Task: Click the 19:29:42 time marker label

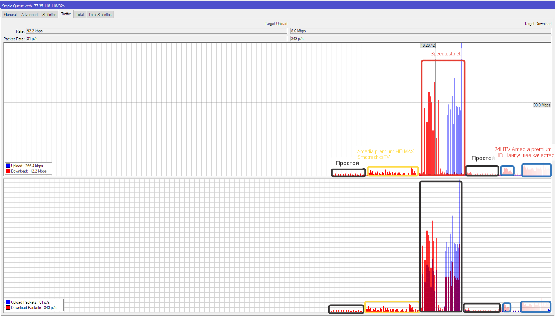Action: click(x=428, y=45)
